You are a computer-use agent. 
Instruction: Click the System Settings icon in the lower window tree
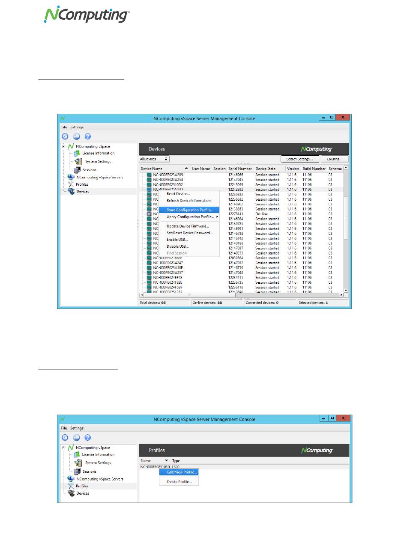[78, 463]
